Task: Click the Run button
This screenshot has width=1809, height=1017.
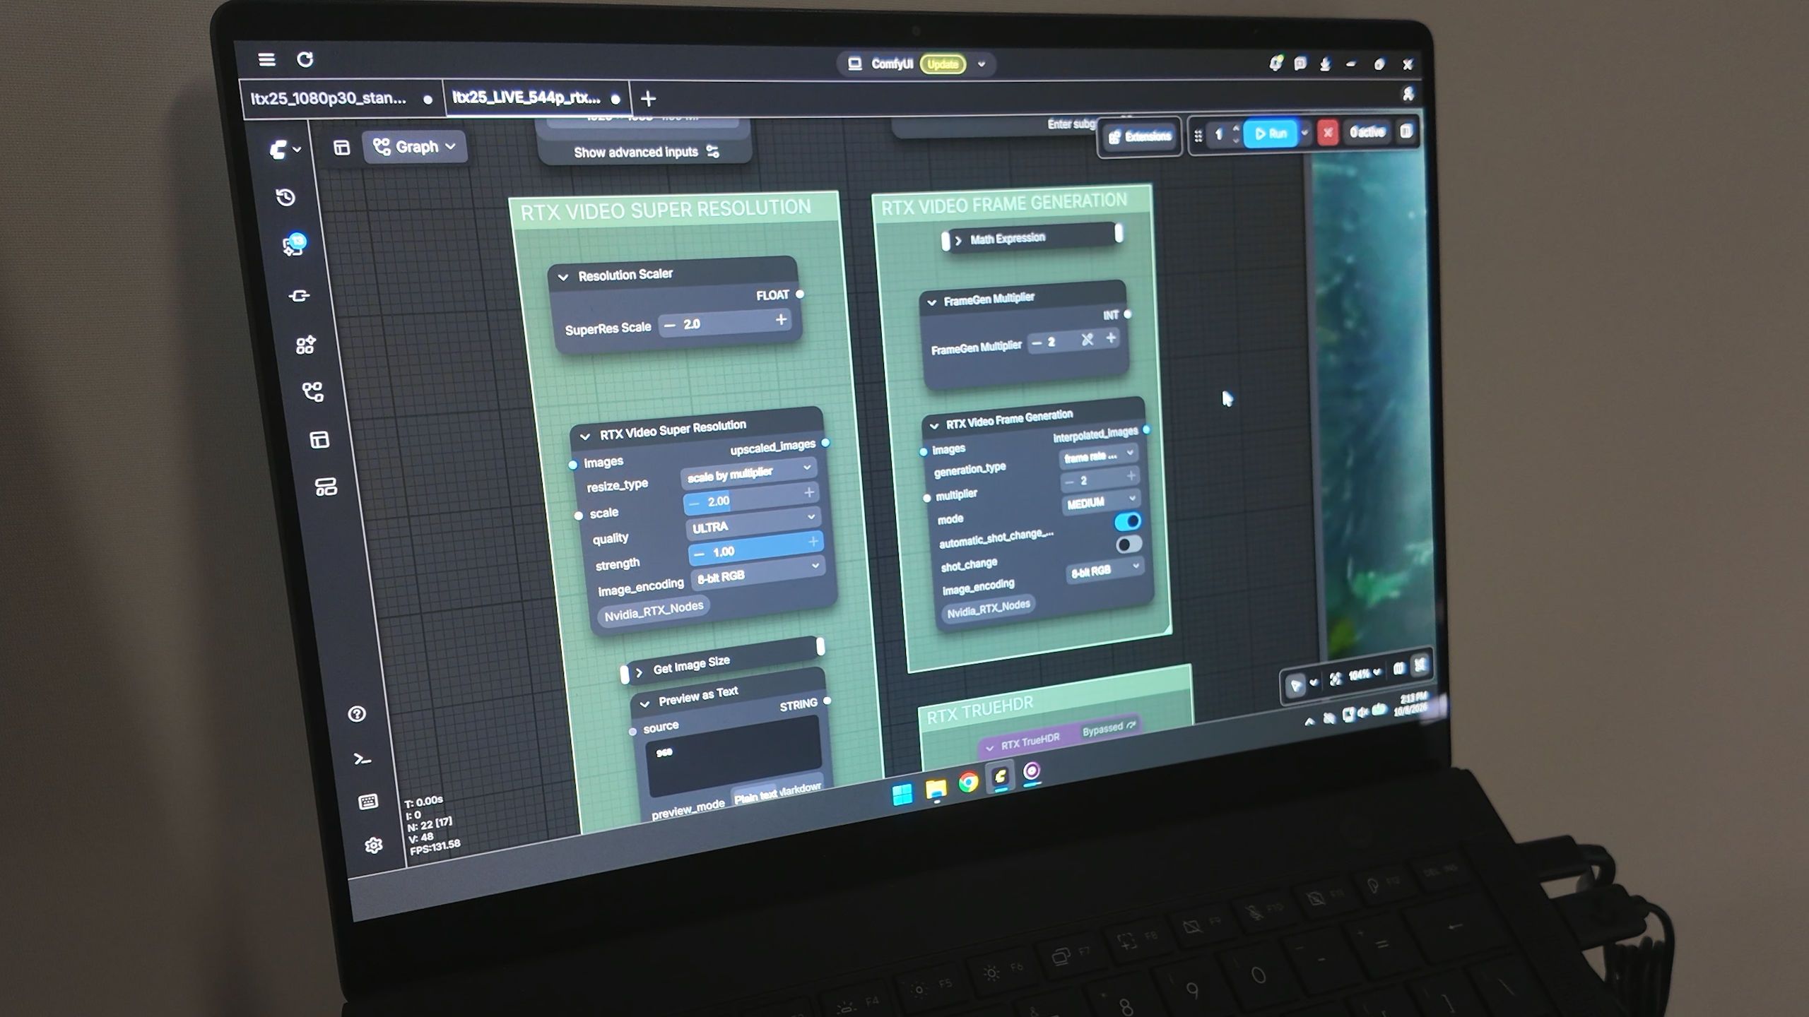Action: tap(1271, 133)
